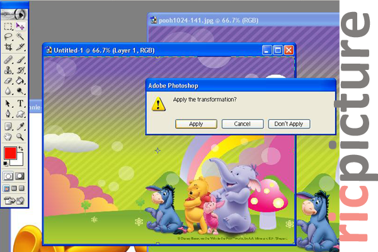Viewport: 378px width, 252px height.
Task: Select the Clone Stamp tool
Action: pyautogui.click(x=8, y=70)
